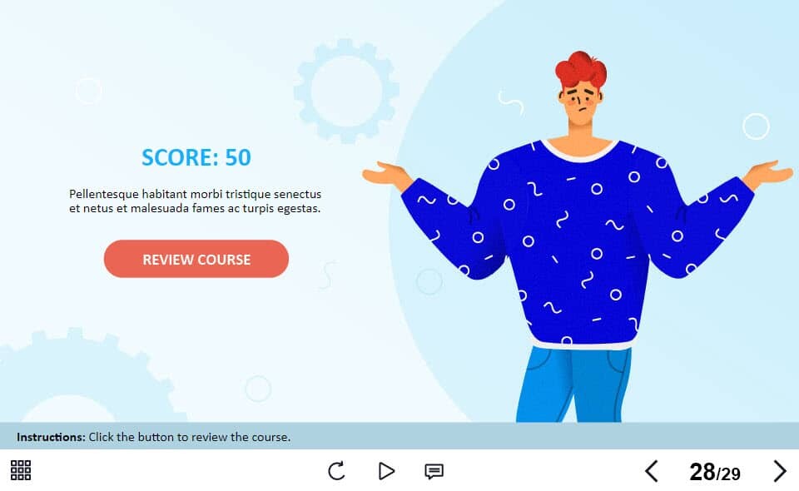The height and width of the screenshot is (491, 799).
Task: Click the 28/29 slide counter
Action: 714,472
